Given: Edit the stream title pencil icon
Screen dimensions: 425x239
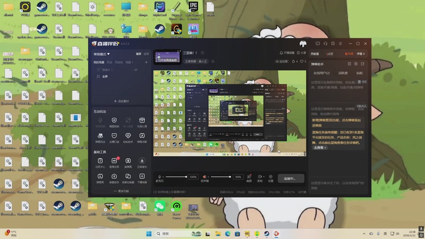Looking at the screenshot, I should (x=202, y=53).
